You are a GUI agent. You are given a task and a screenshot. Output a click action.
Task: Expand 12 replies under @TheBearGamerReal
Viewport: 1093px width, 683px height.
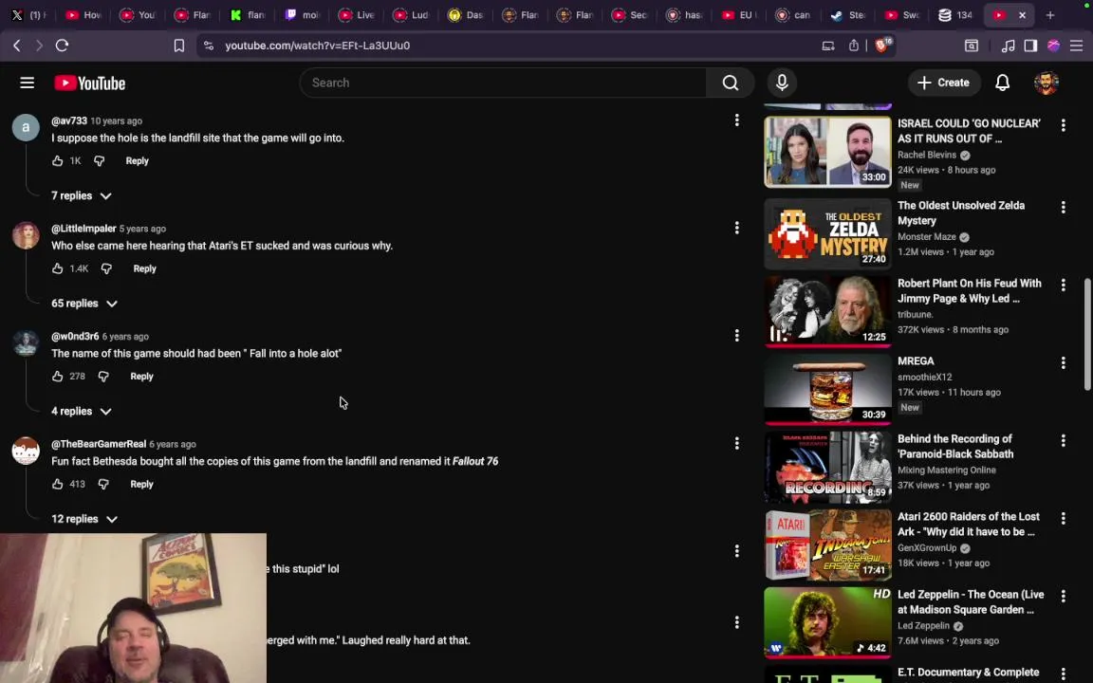pyautogui.click(x=84, y=519)
